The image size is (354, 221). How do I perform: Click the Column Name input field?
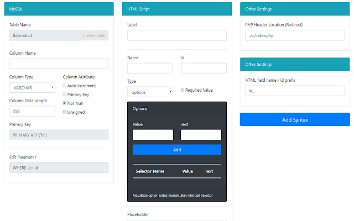click(59, 64)
